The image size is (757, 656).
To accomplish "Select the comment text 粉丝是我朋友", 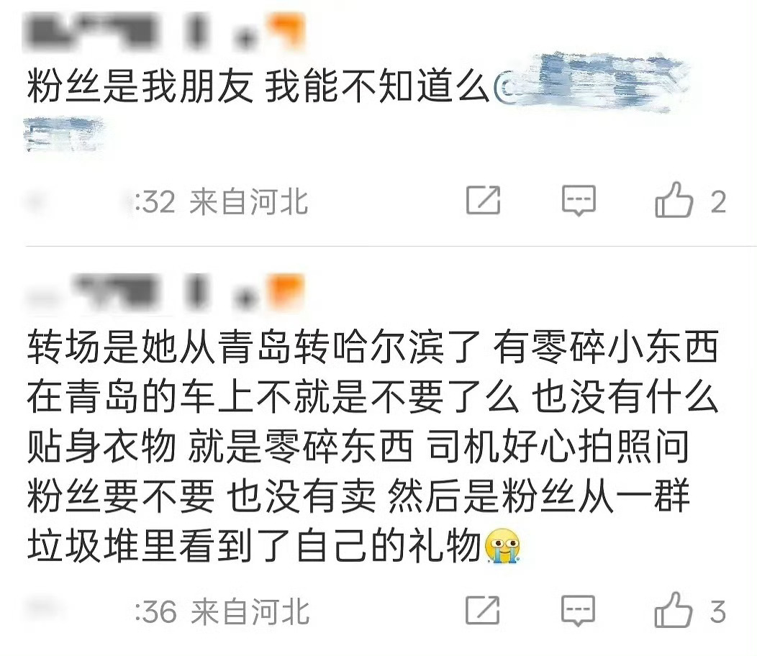I will [x=140, y=87].
